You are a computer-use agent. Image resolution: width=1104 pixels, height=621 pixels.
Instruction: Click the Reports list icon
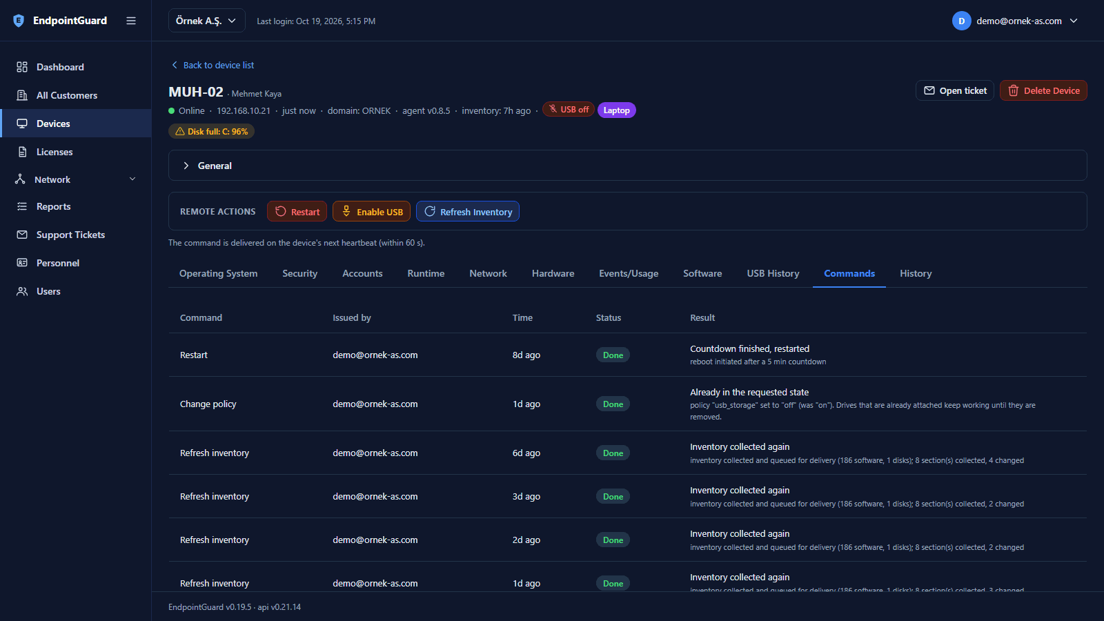[22, 206]
